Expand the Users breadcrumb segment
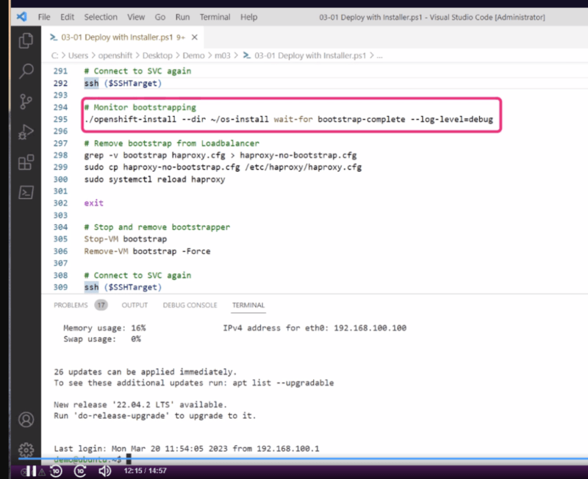 pos(78,56)
